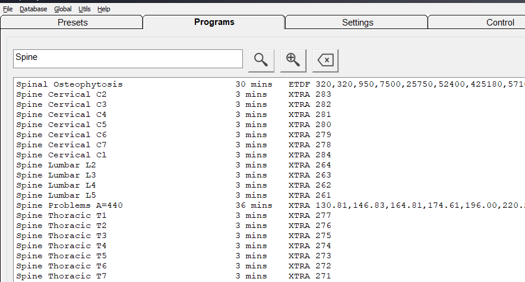The image size is (525, 282).
Task: Select Spine Thoracic T2 row
Action: (270, 226)
